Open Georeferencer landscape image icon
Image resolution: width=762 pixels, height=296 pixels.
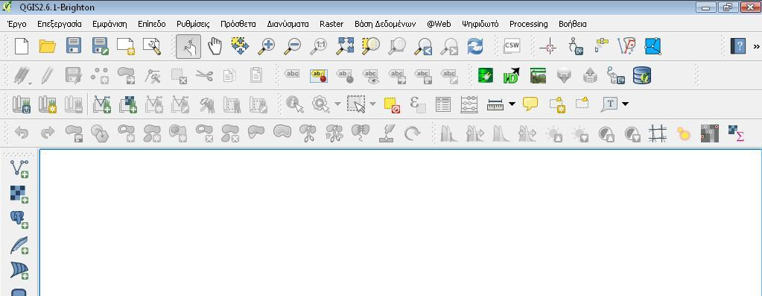coord(538,75)
